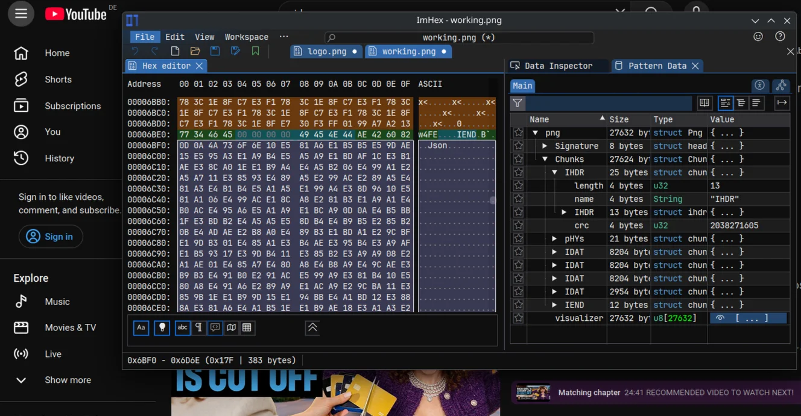Expand the Signature tree node

[x=545, y=146]
